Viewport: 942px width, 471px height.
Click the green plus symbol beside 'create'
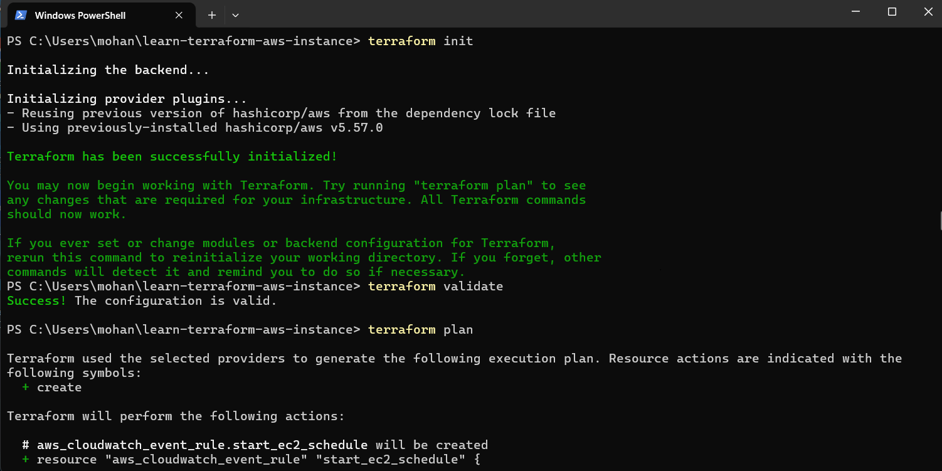26,388
